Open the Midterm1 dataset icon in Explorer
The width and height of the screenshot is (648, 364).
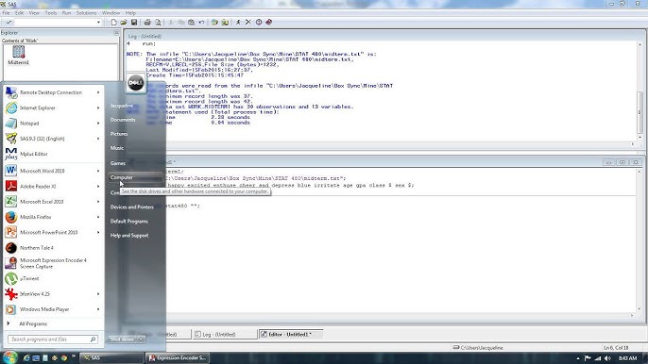pos(18,56)
